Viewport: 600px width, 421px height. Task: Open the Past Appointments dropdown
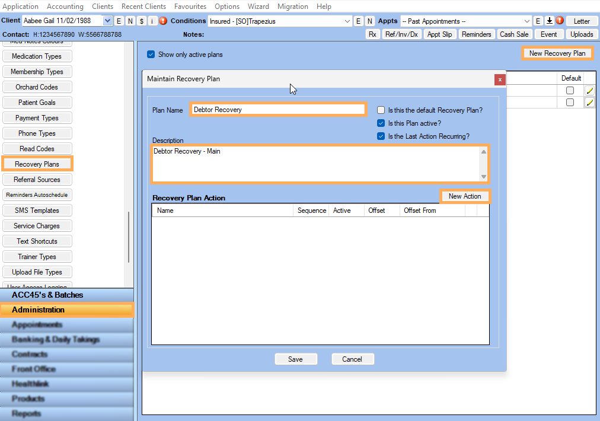pyautogui.click(x=527, y=21)
